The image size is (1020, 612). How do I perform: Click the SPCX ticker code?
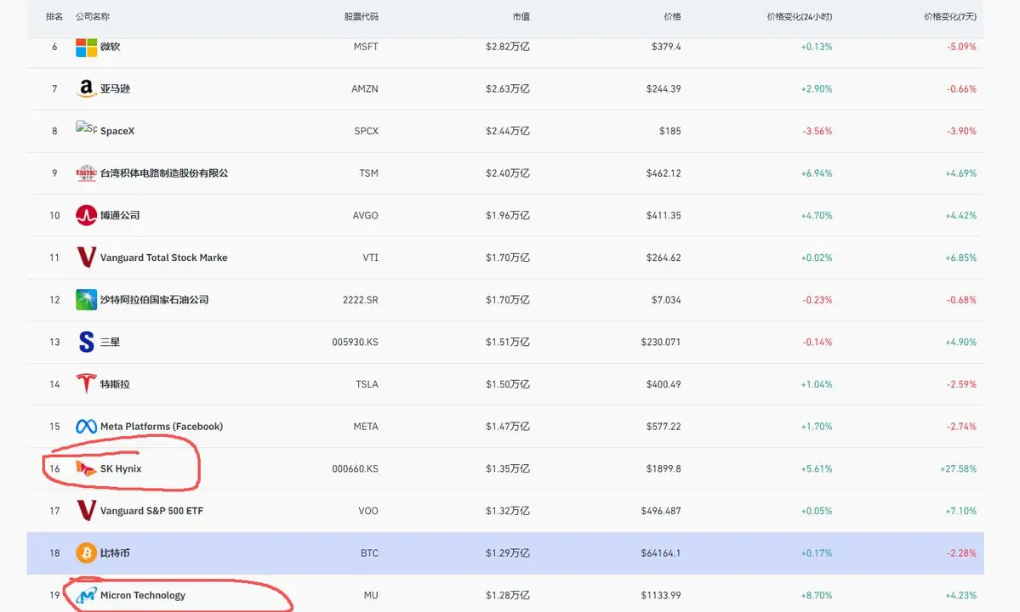tap(367, 131)
